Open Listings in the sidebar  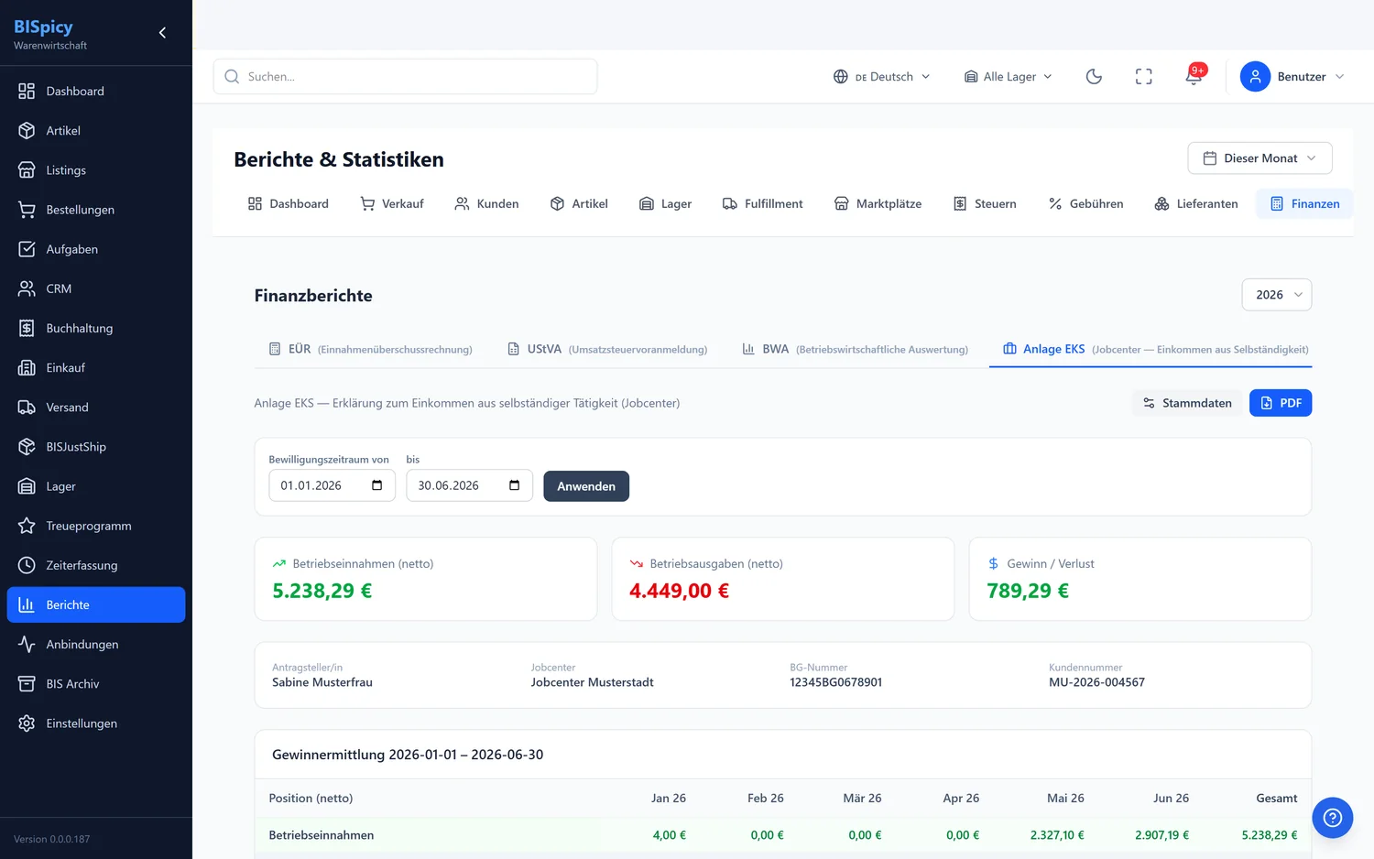click(x=96, y=170)
